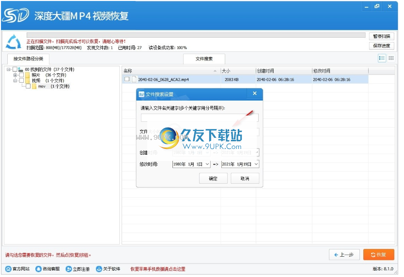Click the 照片 folder icon
The width and height of the screenshot is (404, 277).
[x=28, y=75]
